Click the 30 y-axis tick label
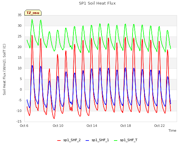 [19, 26]
